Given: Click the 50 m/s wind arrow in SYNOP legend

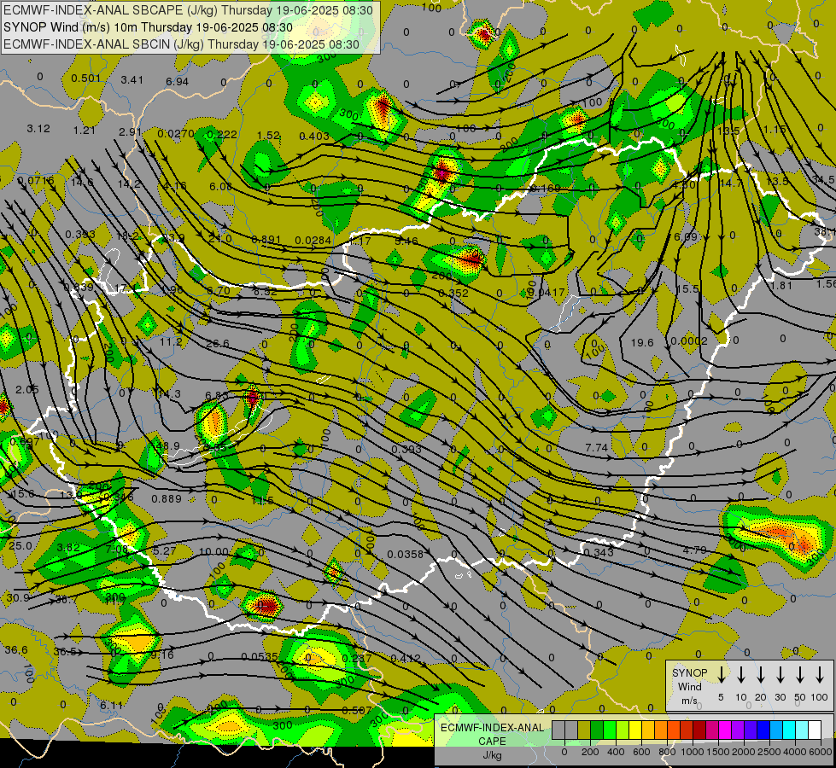Looking at the screenshot, I should (x=800, y=675).
